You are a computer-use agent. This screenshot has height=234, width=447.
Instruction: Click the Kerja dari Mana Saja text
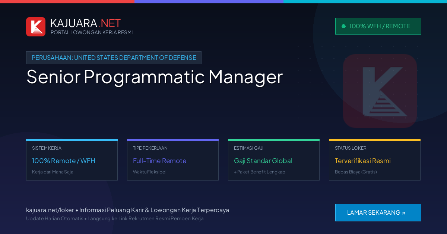pos(53,172)
